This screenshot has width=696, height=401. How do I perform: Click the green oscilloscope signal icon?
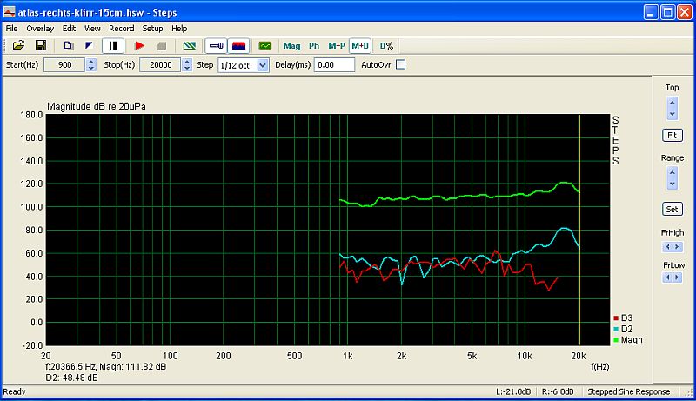point(265,45)
